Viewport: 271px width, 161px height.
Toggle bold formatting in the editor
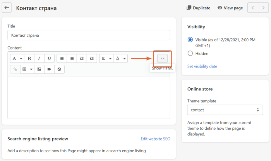click(x=29, y=59)
